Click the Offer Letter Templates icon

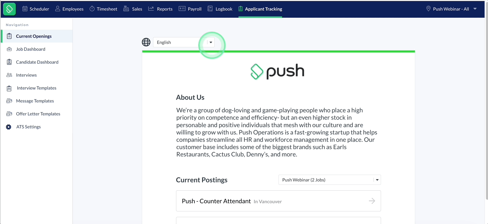9,114
